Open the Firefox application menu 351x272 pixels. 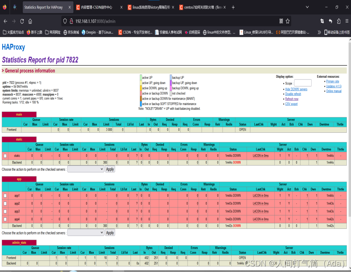tap(347, 21)
